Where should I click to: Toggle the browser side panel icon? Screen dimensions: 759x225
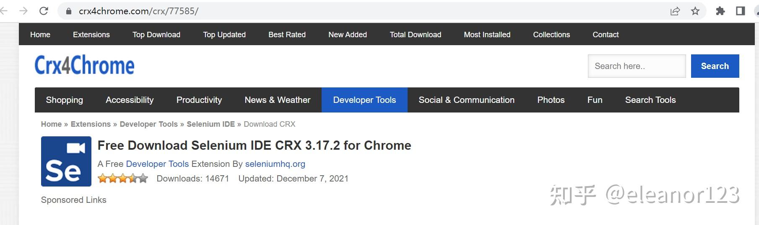[x=740, y=11]
